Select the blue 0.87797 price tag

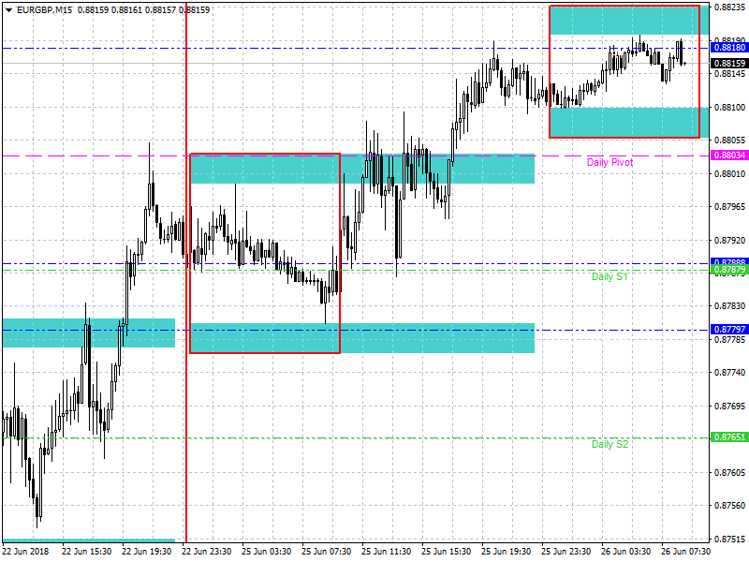[729, 330]
